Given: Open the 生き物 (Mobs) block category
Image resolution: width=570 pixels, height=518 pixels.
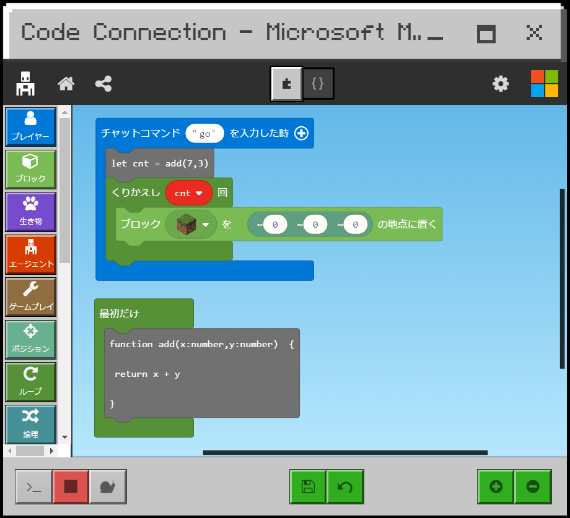Looking at the screenshot, I should [x=30, y=212].
